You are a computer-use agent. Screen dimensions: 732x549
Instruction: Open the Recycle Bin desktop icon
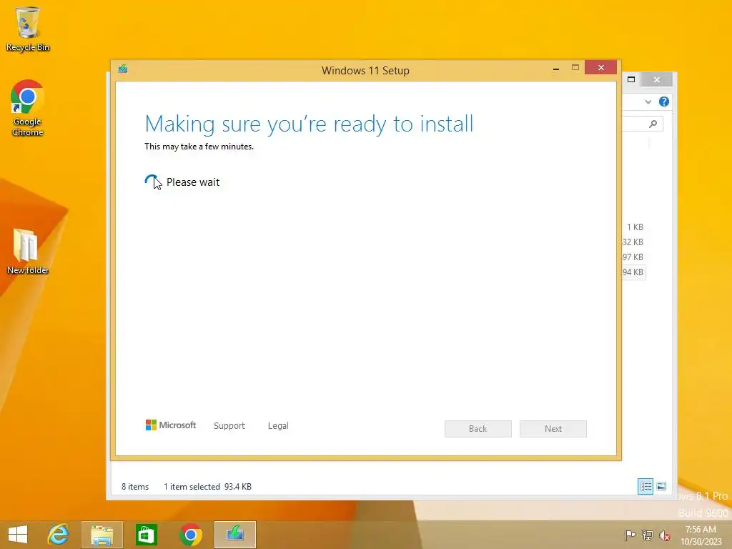(x=28, y=29)
